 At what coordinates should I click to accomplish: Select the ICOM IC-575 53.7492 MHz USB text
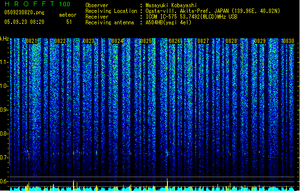coord(191,17)
